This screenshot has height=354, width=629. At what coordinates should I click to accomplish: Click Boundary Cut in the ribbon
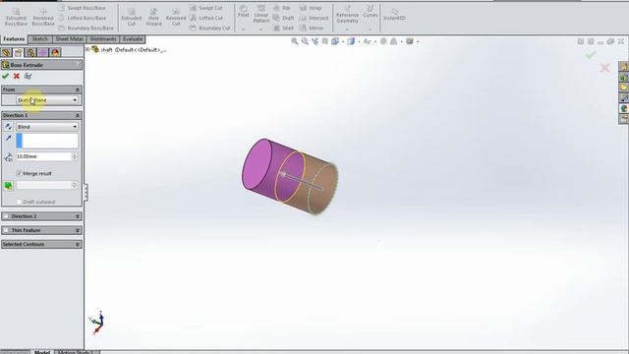pyautogui.click(x=209, y=29)
